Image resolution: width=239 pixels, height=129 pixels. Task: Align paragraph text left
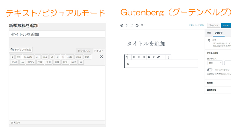click(x=134, y=57)
